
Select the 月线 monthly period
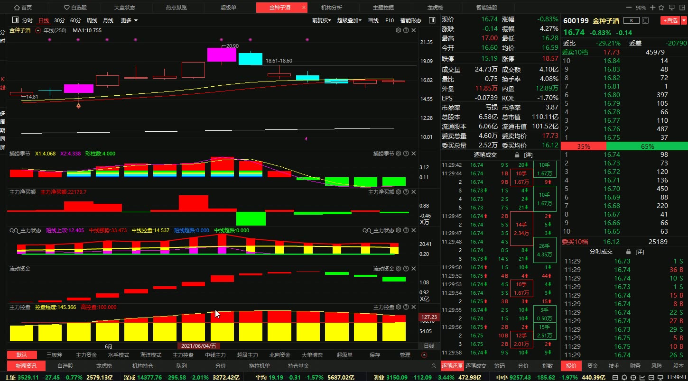108,20
